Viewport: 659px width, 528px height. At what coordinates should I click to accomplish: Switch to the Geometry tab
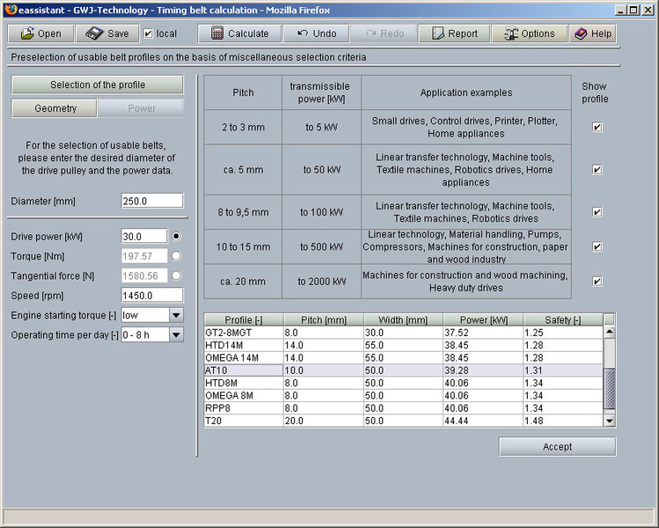click(x=55, y=108)
